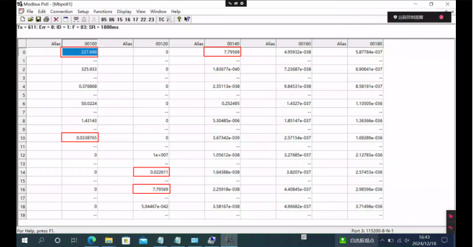
Task: Open the View menu
Action: (141, 12)
